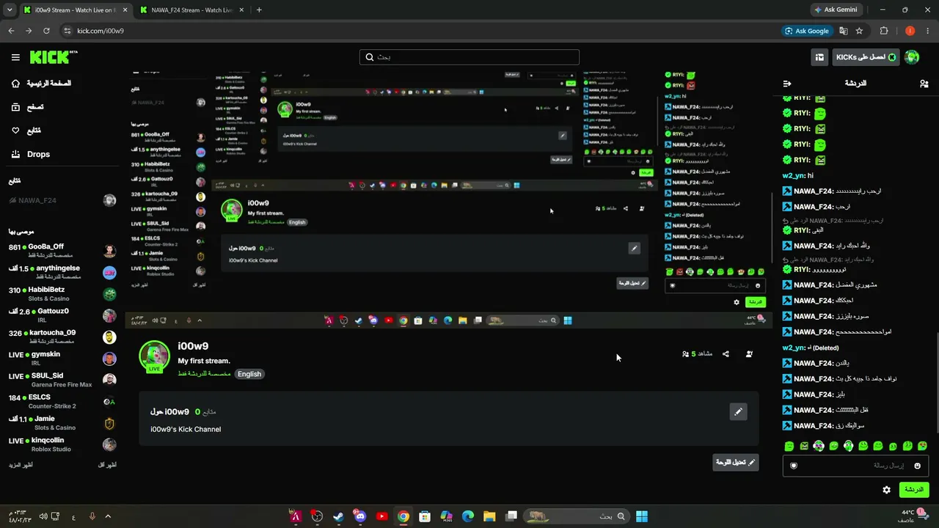The image size is (939, 528).
Task: Click the English language tag
Action: click(x=249, y=374)
